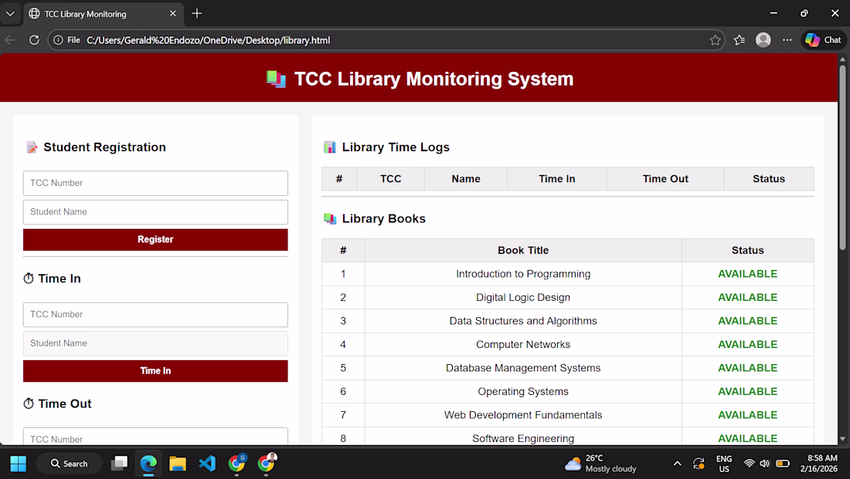The image size is (850, 479).
Task: Click the address bar URL
Action: point(208,40)
